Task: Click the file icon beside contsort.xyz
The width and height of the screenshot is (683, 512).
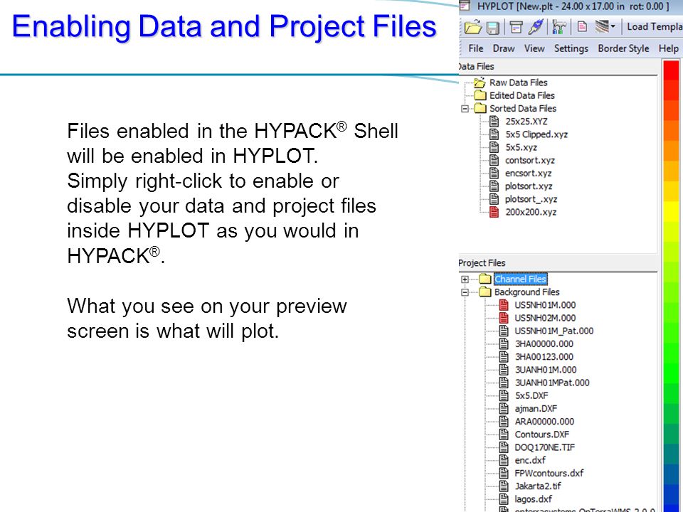Action: pyautogui.click(x=494, y=160)
